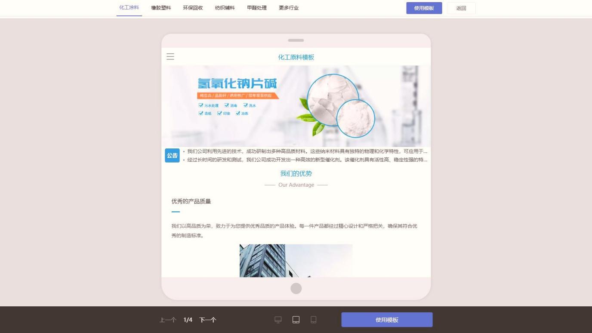
Task: Switch to mobile phone preview mode
Action: (313, 320)
